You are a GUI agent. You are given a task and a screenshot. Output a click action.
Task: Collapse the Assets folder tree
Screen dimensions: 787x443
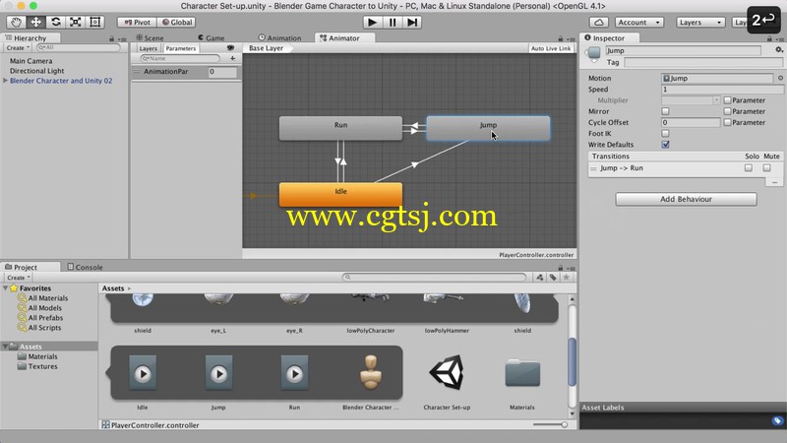tap(5, 347)
